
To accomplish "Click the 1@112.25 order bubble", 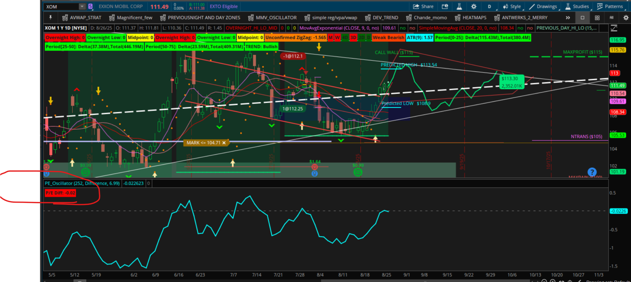I will [293, 109].
